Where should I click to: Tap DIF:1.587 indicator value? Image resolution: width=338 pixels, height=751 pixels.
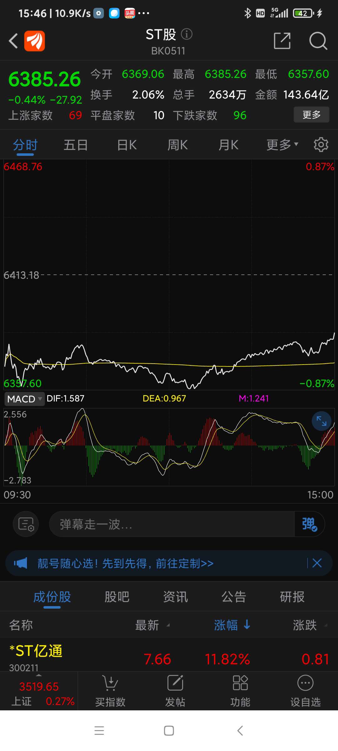(x=65, y=398)
